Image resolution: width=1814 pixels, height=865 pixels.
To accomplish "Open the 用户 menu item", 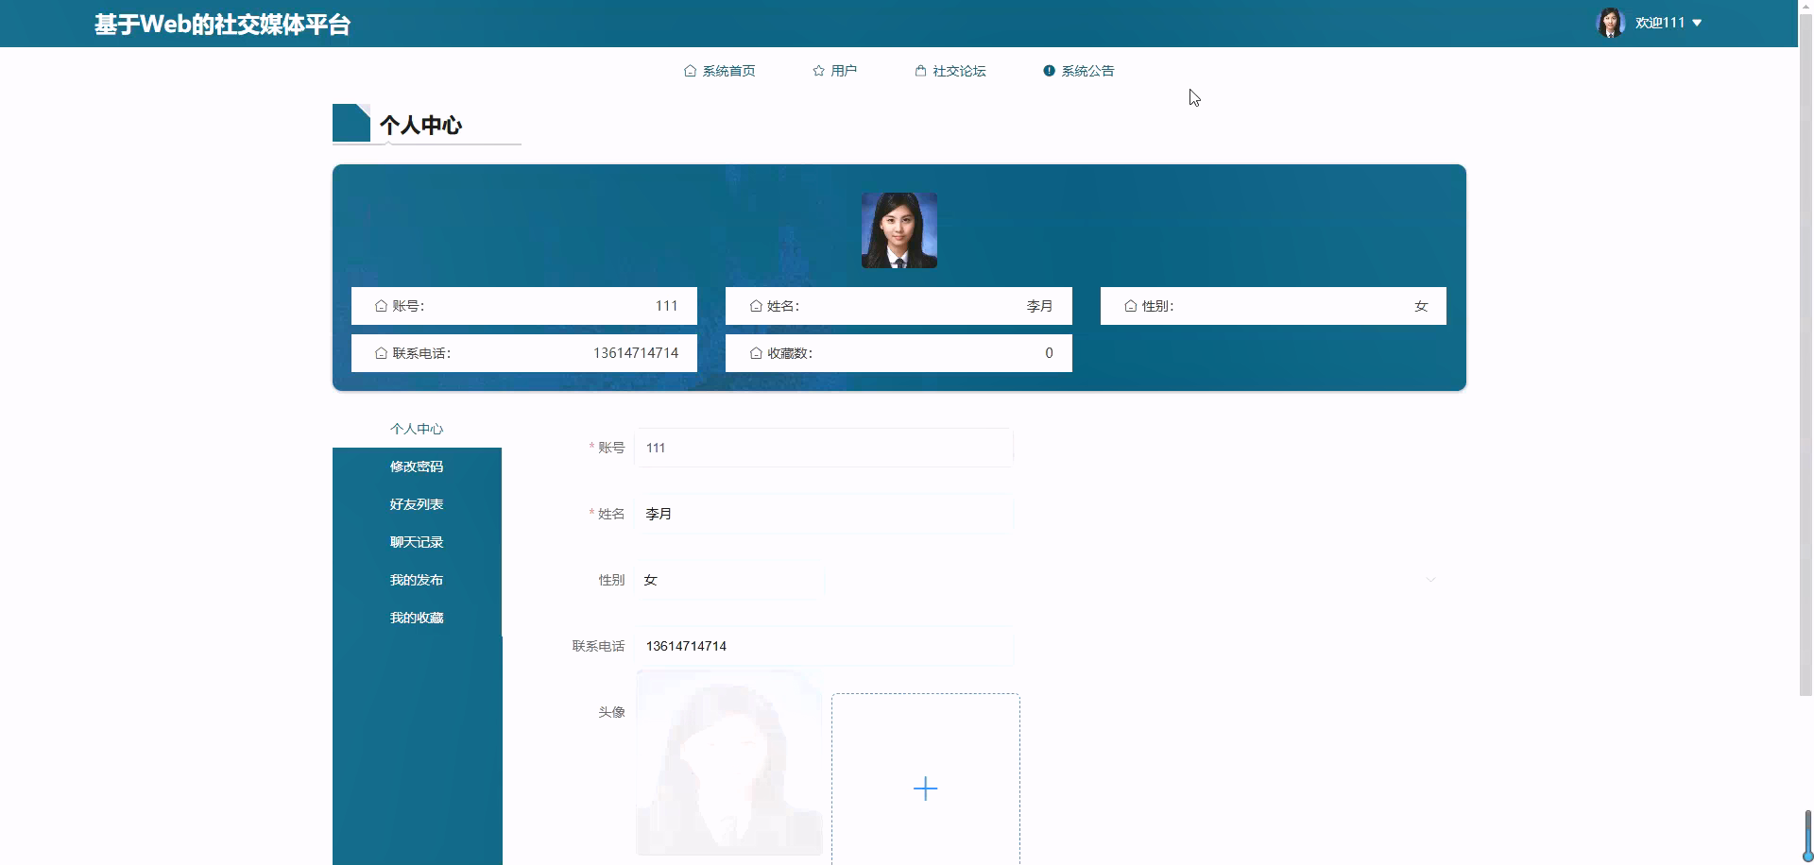I will point(835,71).
